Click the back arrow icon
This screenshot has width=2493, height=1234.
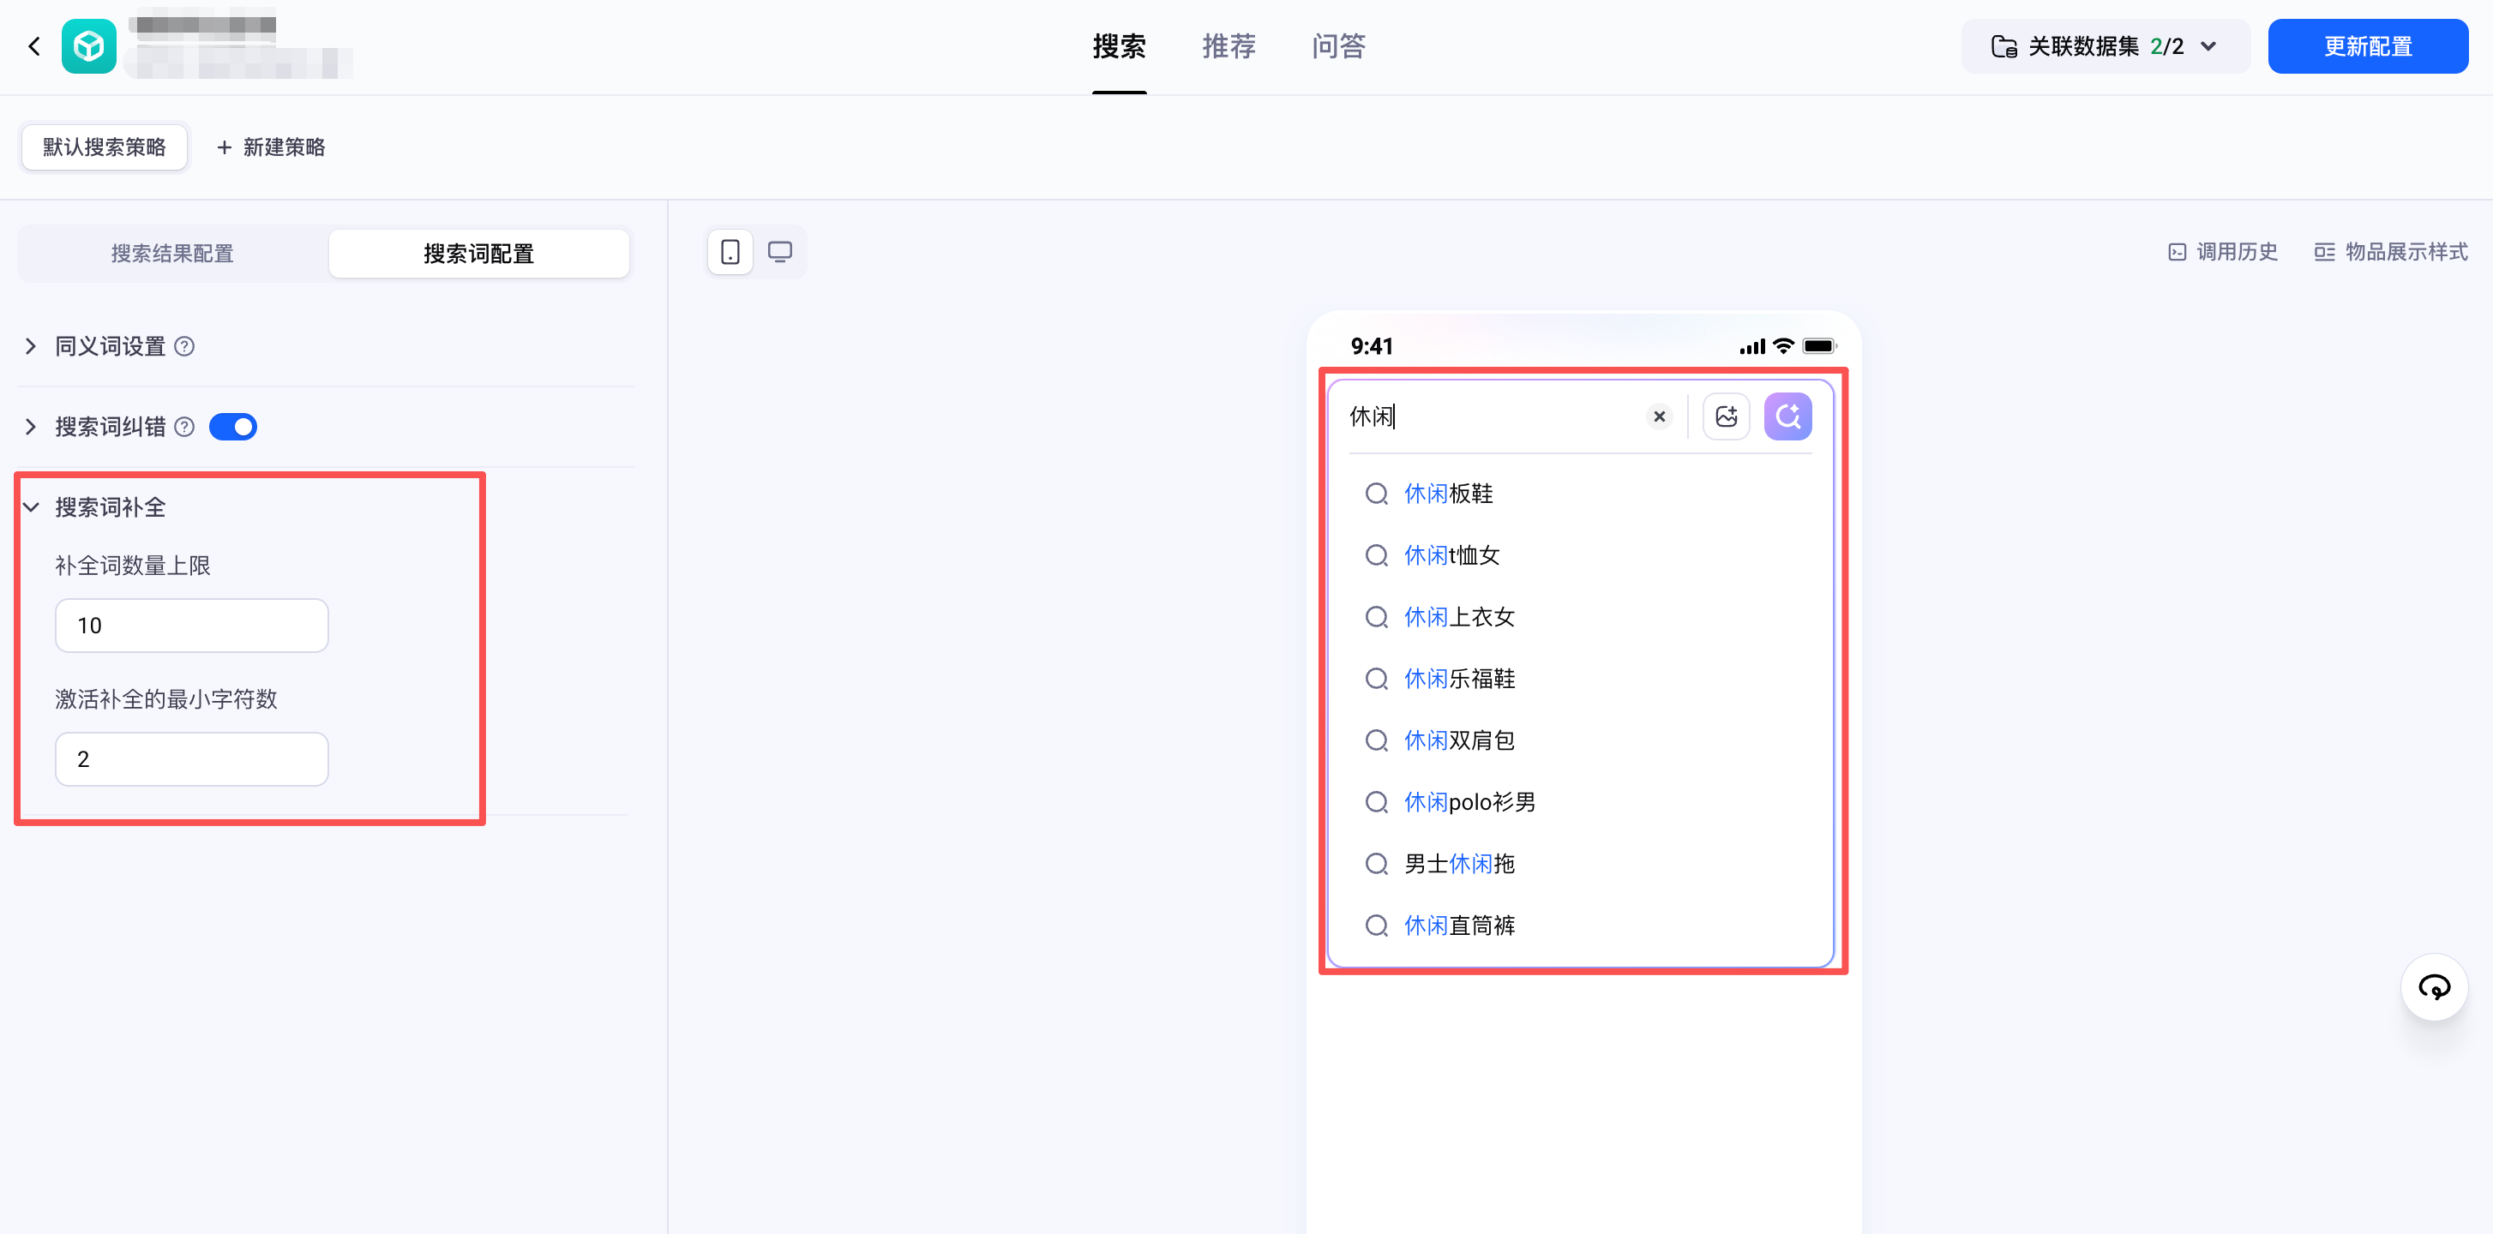pyautogui.click(x=35, y=46)
